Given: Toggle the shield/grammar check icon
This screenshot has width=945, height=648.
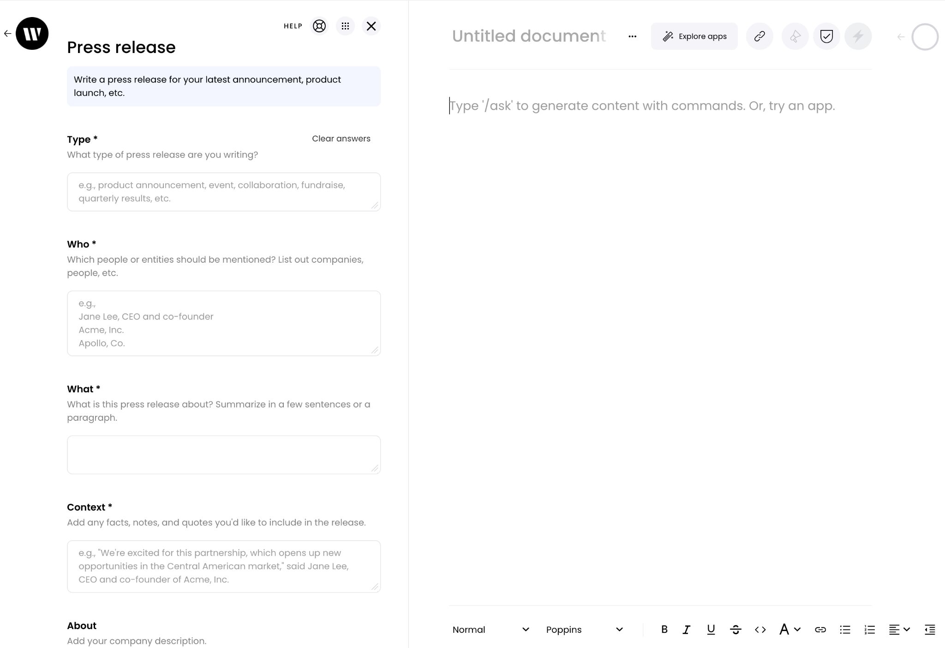Looking at the screenshot, I should tap(827, 36).
